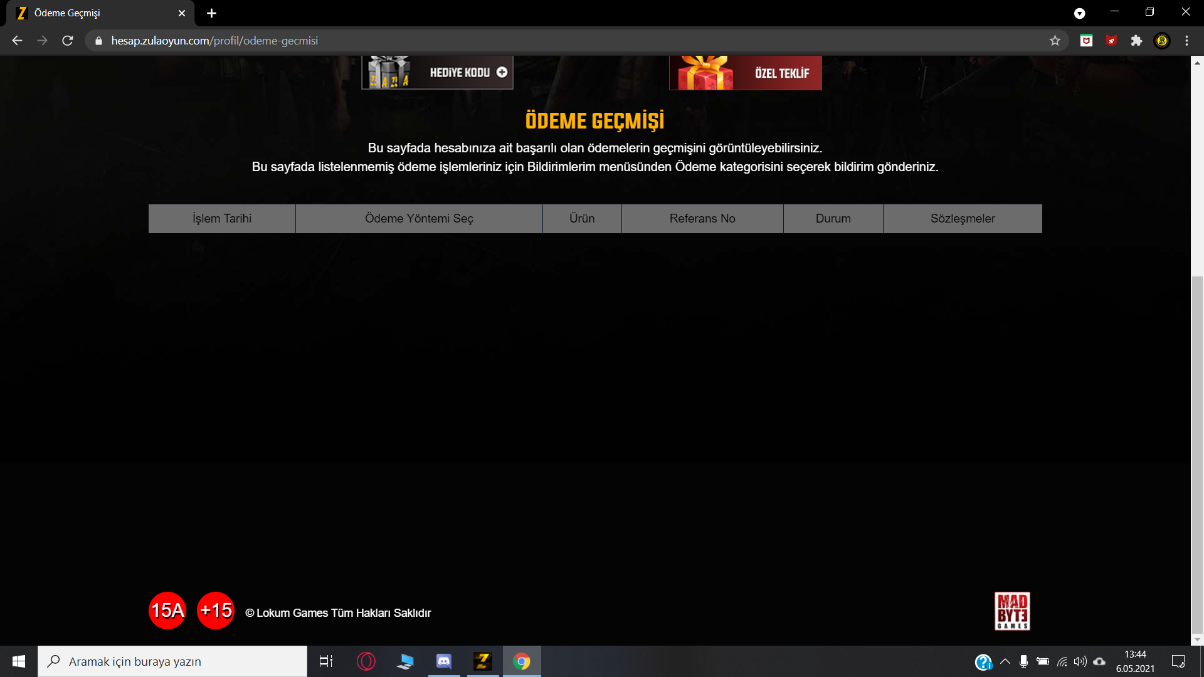This screenshot has width=1204, height=677.
Task: Open Discord from the taskbar
Action: [x=444, y=661]
